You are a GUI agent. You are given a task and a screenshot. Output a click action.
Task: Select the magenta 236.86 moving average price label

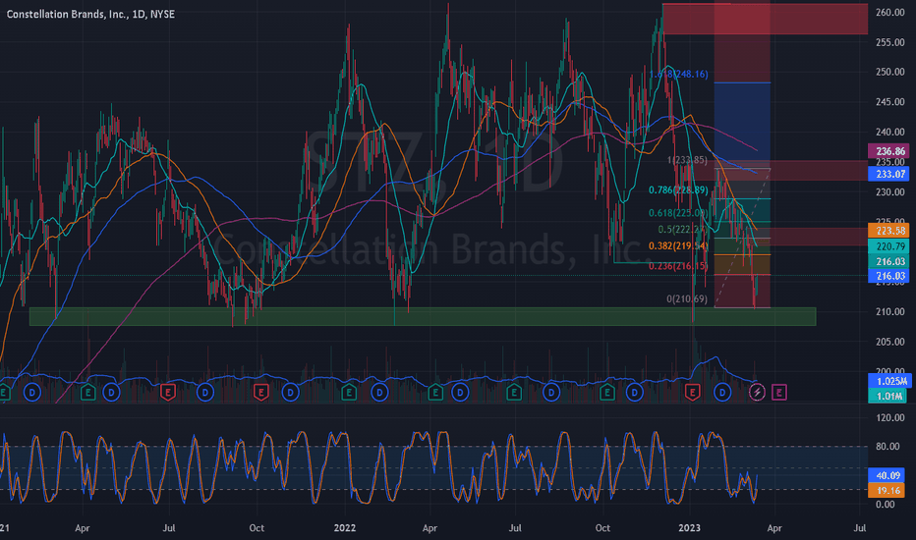[x=888, y=151]
